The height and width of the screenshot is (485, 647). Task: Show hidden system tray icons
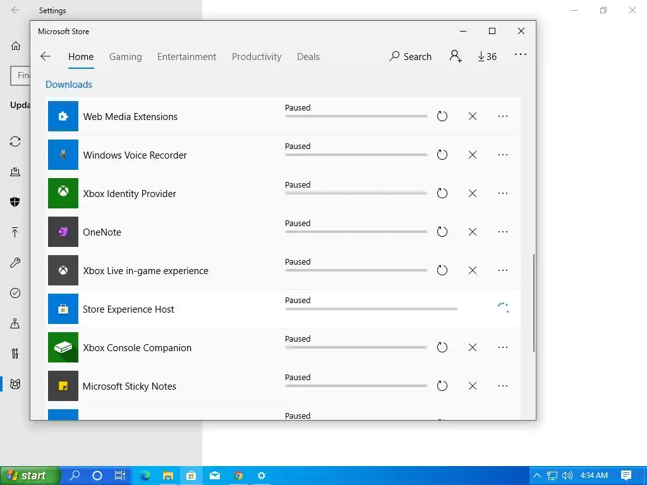coord(537,476)
